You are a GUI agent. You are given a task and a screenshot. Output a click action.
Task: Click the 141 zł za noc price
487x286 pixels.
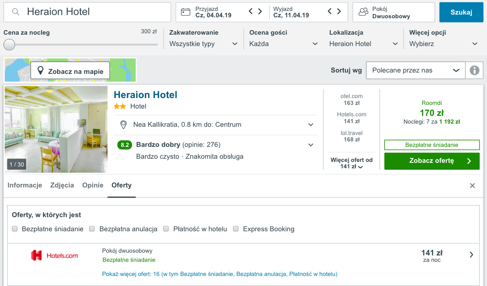[432, 256]
